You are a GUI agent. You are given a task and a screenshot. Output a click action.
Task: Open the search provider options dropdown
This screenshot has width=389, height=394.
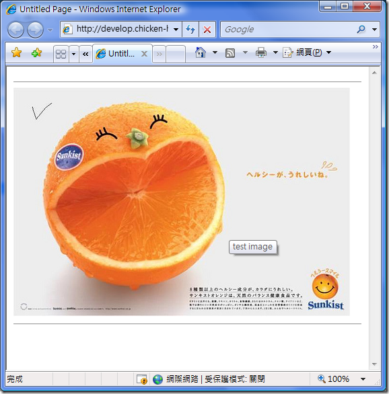point(374,30)
